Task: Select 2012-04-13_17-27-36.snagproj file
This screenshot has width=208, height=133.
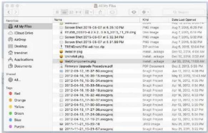Action: (129, 110)
